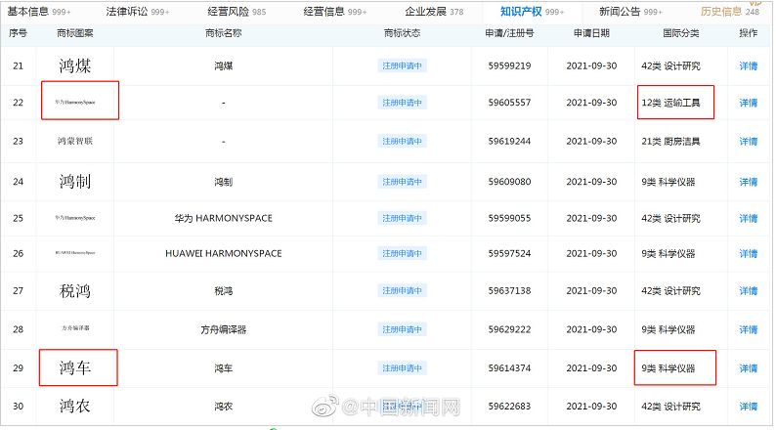This screenshot has height=430, width=776.
Task: Click the trademark name 鸿车
Action: tap(223, 368)
